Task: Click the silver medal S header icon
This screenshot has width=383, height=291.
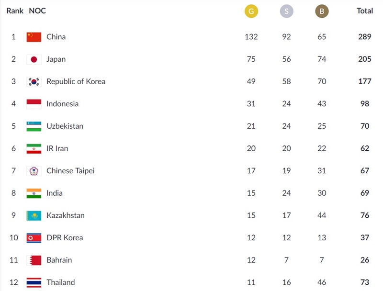Action: pos(286,11)
